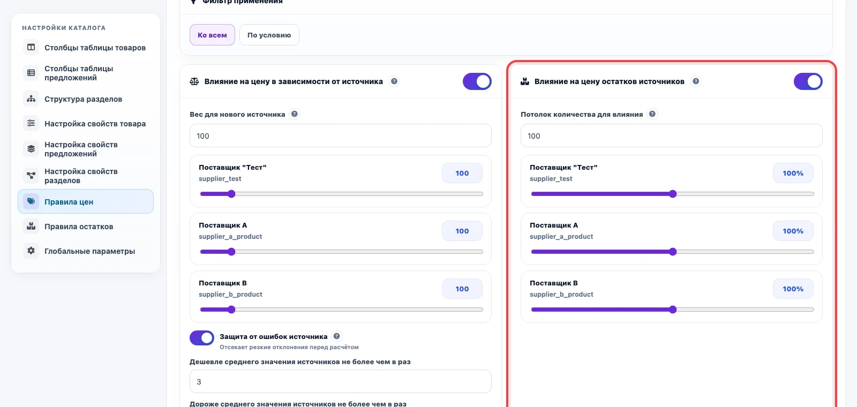
Task: Click 100% stock value for Поставщик A
Action: (793, 231)
